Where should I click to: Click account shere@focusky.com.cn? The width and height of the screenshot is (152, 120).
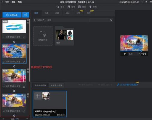[x=129, y=2]
